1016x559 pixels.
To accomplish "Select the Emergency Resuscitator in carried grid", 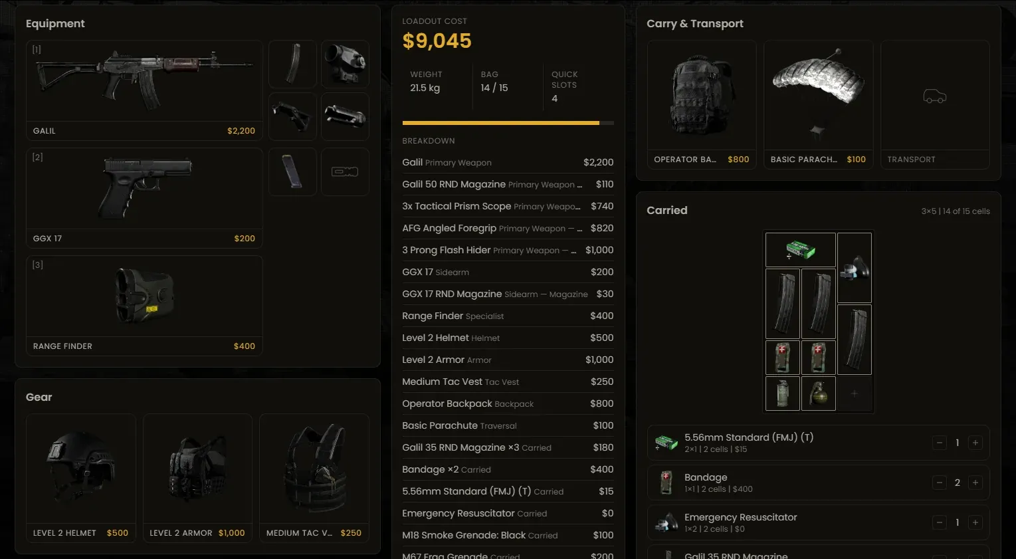I will [x=855, y=268].
